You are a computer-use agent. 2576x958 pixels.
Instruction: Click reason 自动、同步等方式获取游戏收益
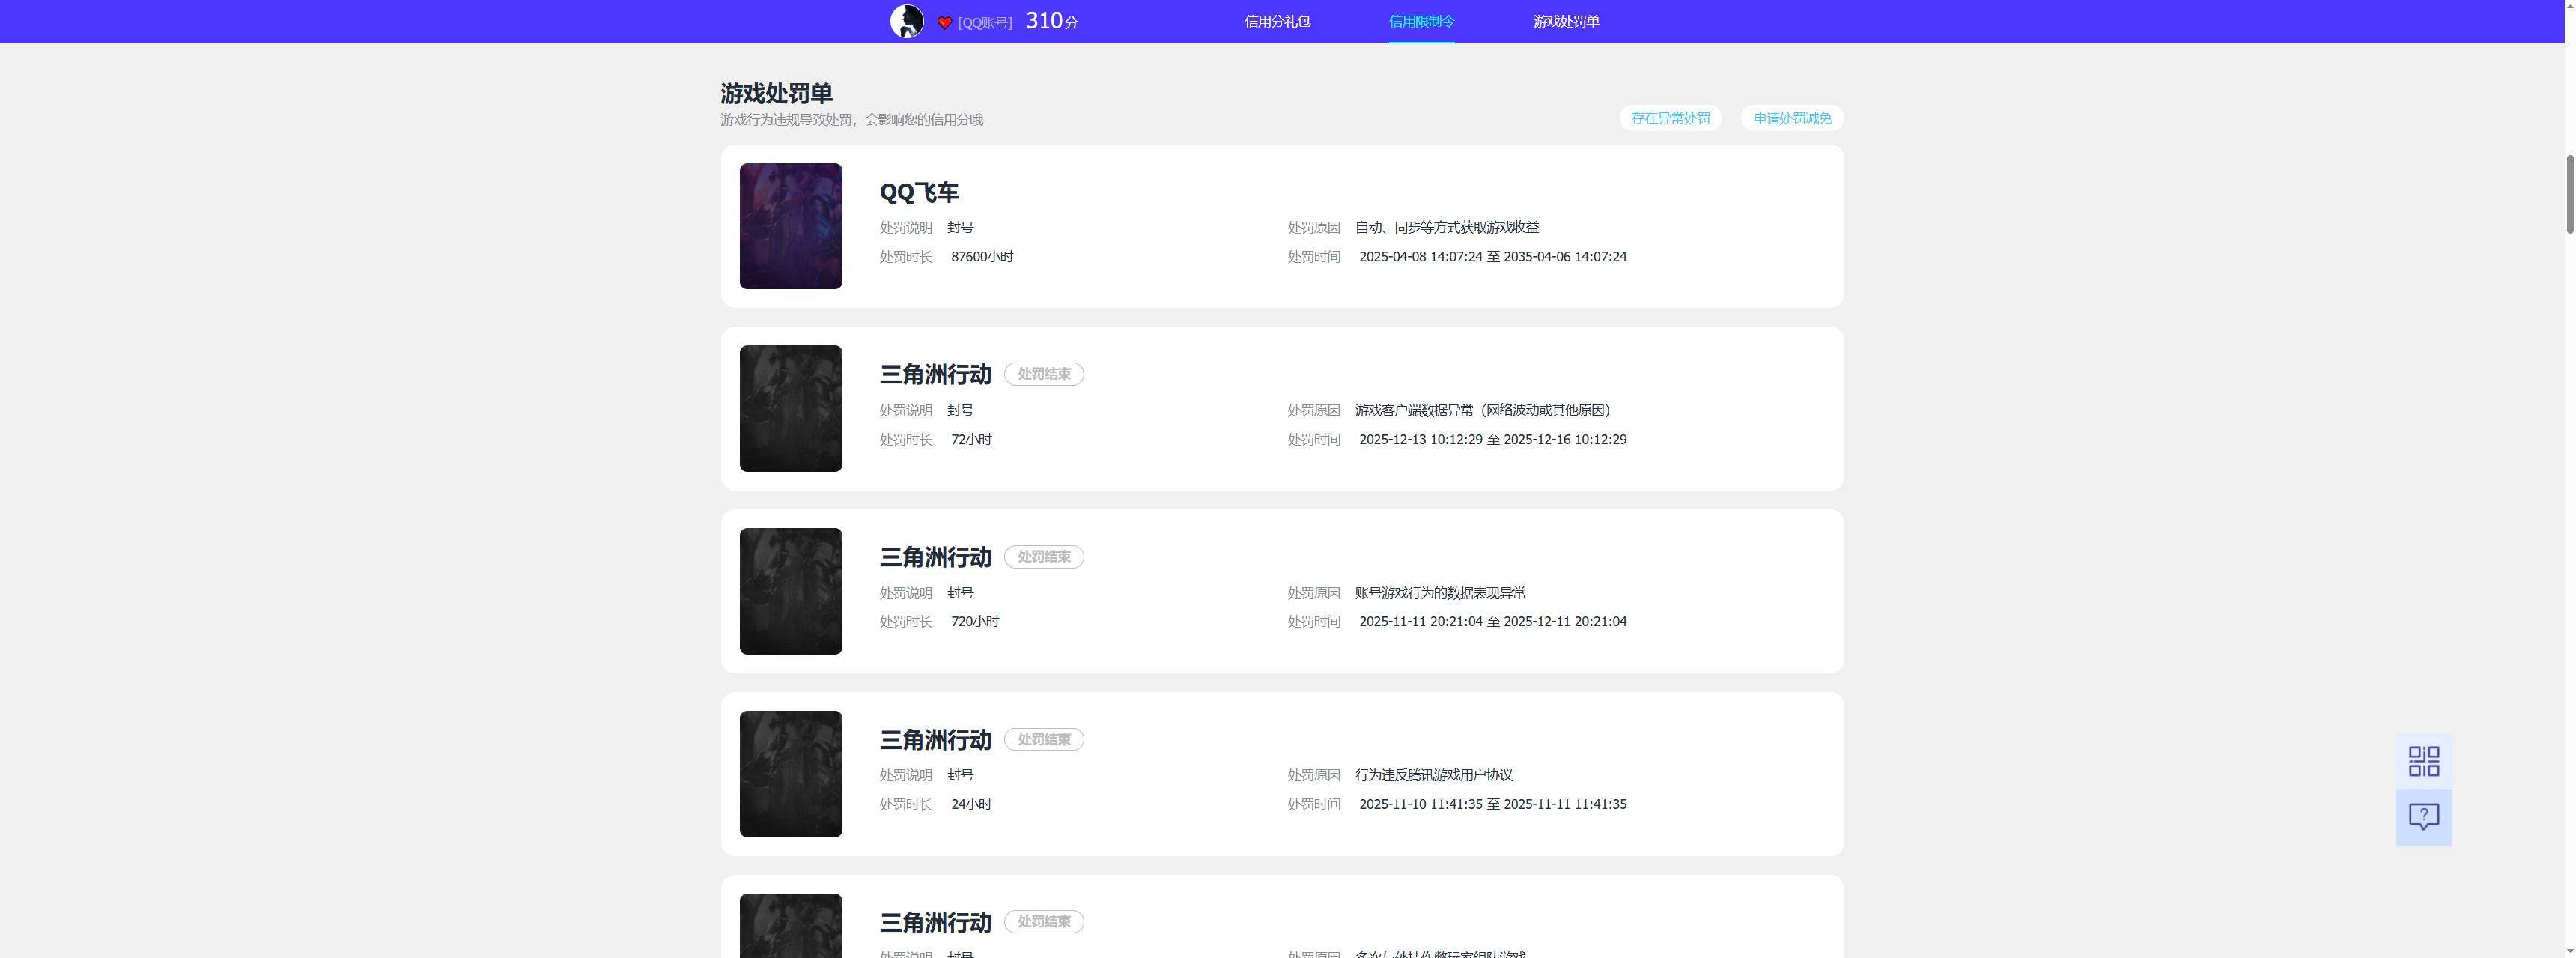point(1447,227)
